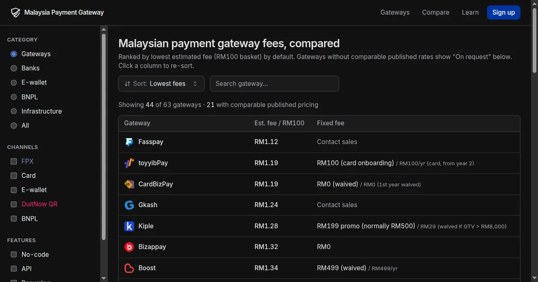Click the Showing 44 of 63 gateways text

click(x=160, y=105)
